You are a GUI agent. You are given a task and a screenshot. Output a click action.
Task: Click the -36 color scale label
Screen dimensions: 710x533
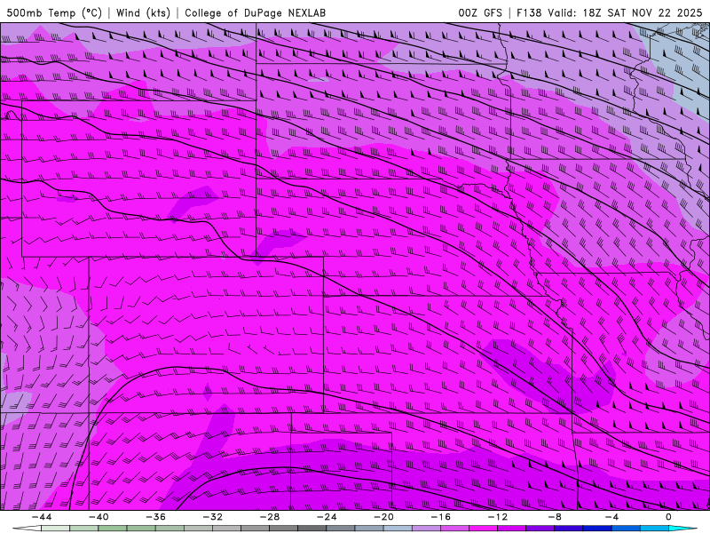click(156, 517)
